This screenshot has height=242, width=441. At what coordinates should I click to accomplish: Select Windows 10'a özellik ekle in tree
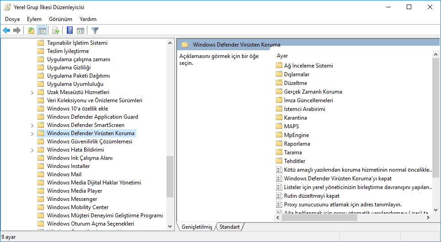point(77,109)
